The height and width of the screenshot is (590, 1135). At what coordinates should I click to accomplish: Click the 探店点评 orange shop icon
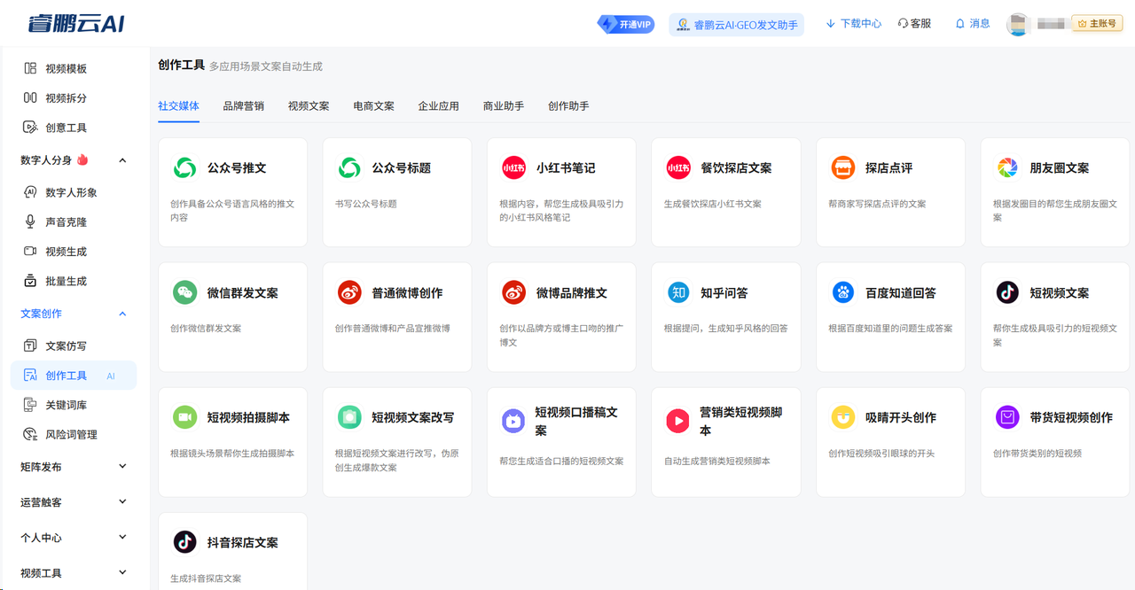843,167
